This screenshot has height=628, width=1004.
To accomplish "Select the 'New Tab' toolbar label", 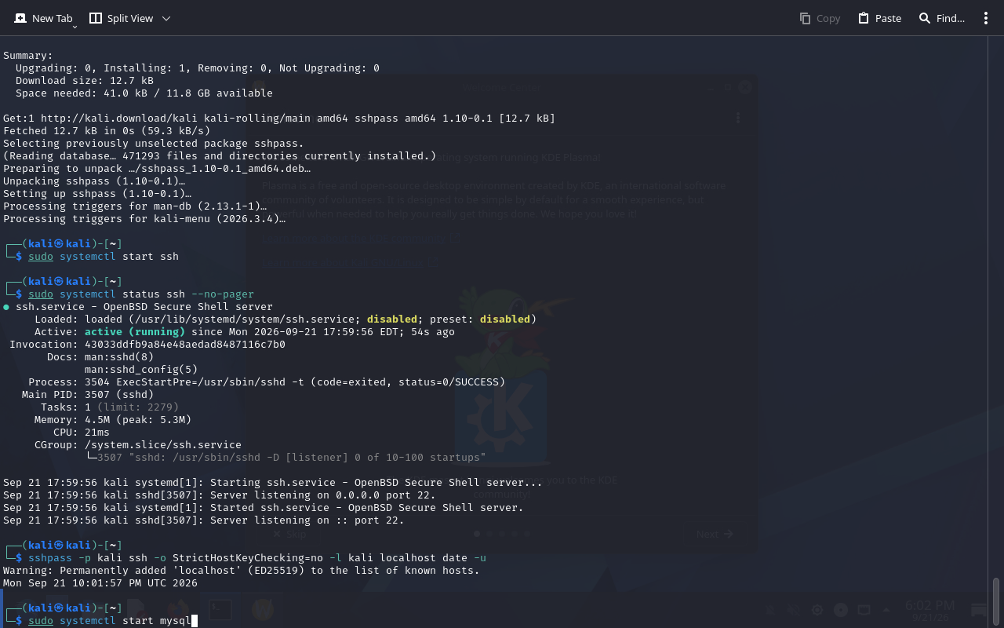I will 53,18.
